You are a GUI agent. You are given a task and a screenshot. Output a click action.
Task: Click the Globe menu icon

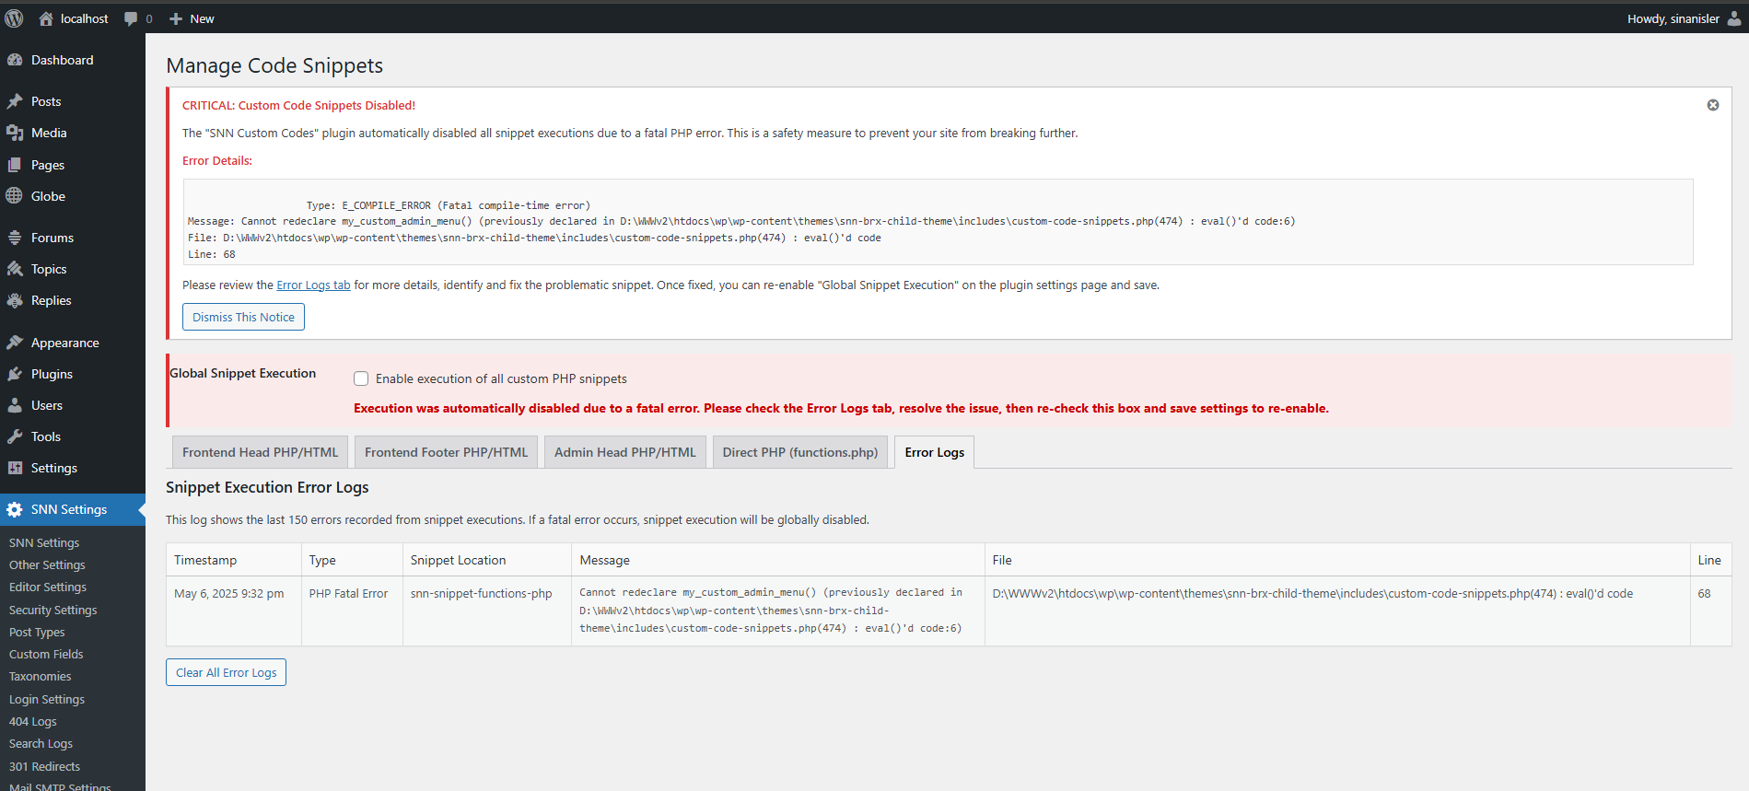[x=15, y=196]
